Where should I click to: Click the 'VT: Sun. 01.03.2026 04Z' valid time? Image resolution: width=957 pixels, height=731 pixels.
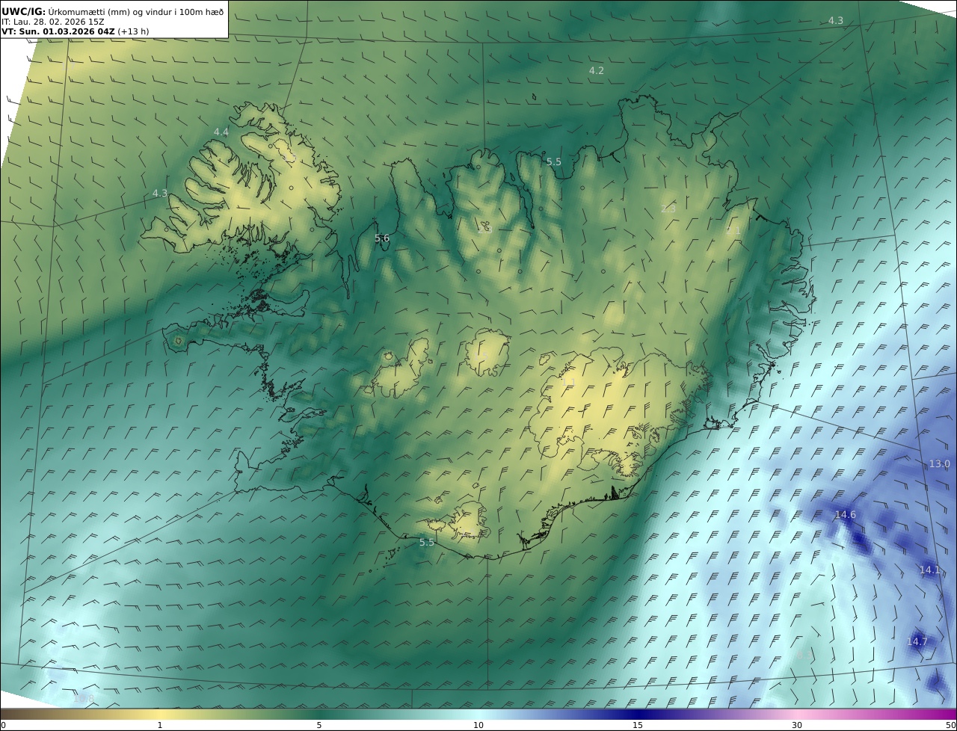58,31
